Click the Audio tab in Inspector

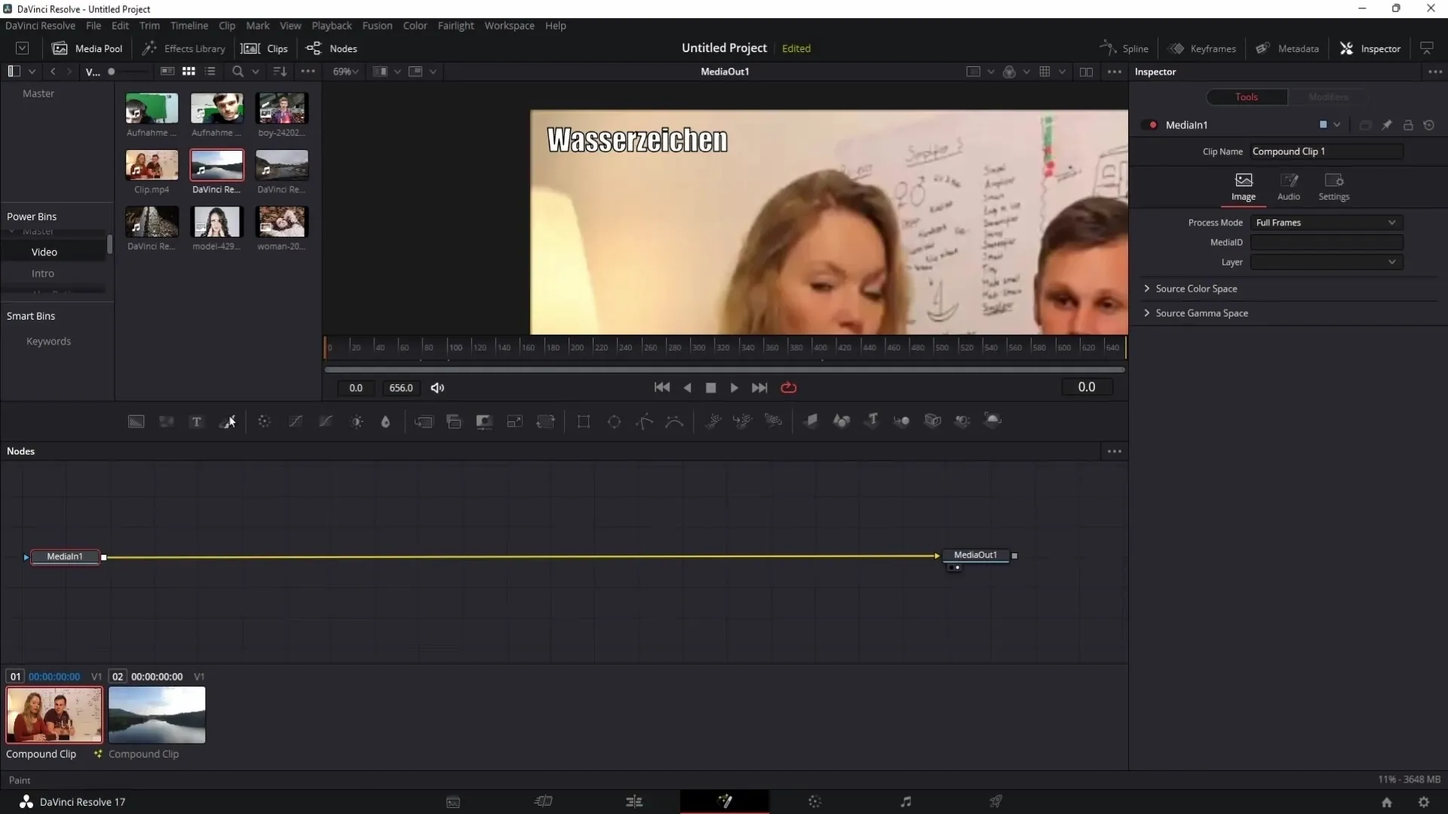pyautogui.click(x=1289, y=186)
